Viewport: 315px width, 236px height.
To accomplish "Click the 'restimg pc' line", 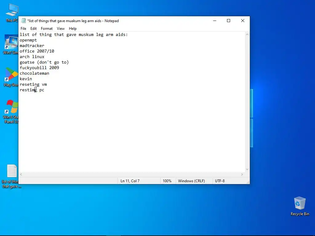I will pos(32,90).
